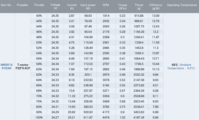The height and width of the screenshot is (120, 199).
Task: Click the 4478 RPM value
Action: [x=106, y=117]
